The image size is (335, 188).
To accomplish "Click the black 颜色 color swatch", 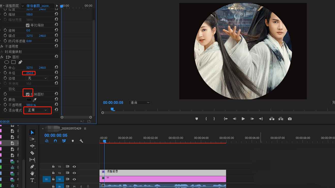I will pos(29,100).
